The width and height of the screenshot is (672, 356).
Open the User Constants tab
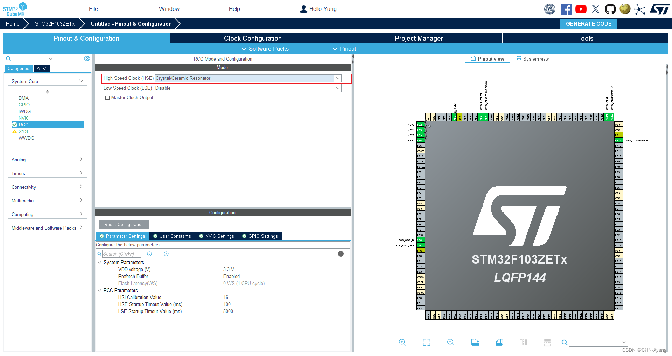172,236
